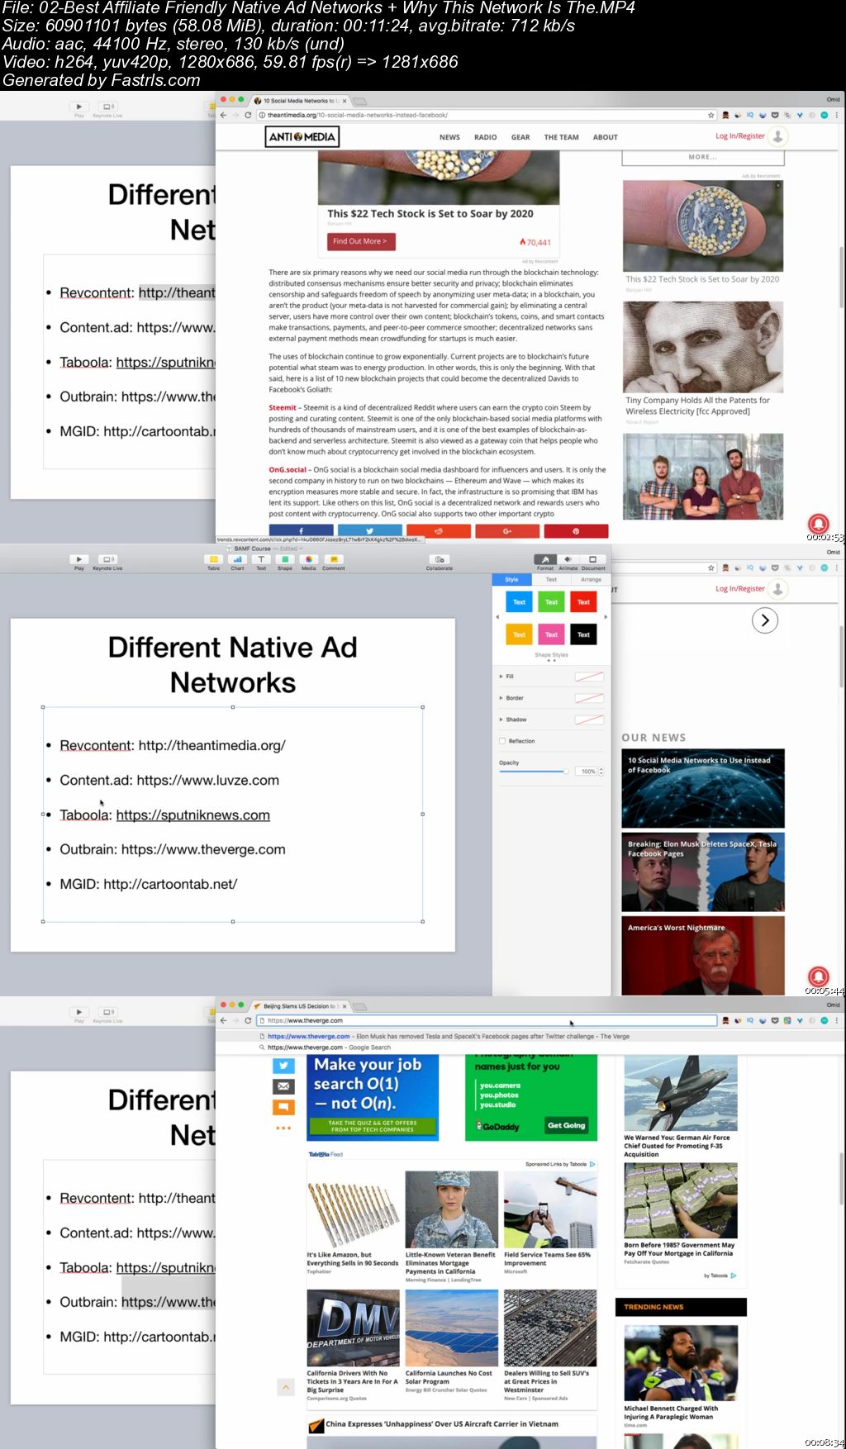This screenshot has height=1449, width=846.
Task: Select the Style tab in the Format panel
Action: tap(511, 580)
